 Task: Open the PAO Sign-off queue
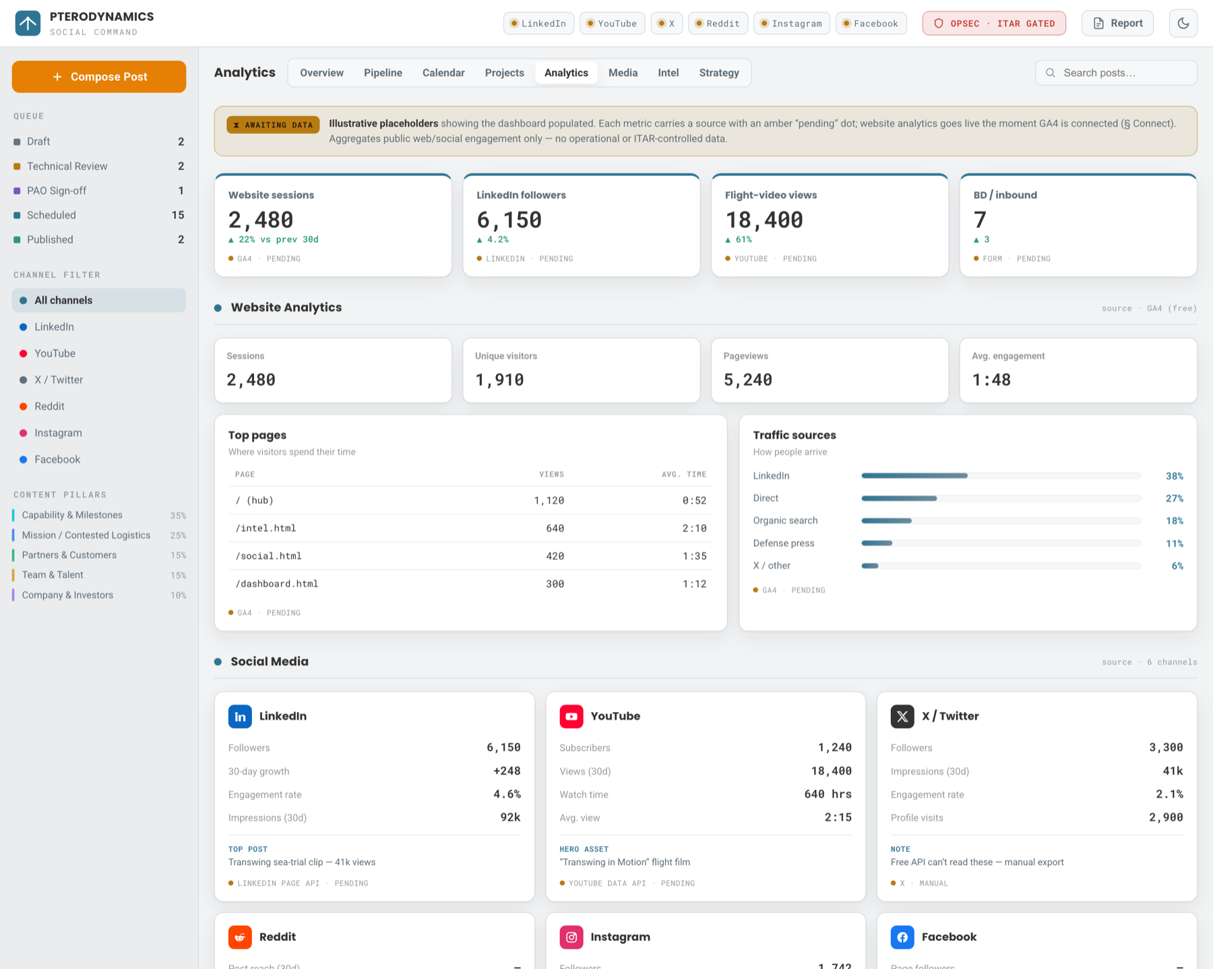coord(99,191)
